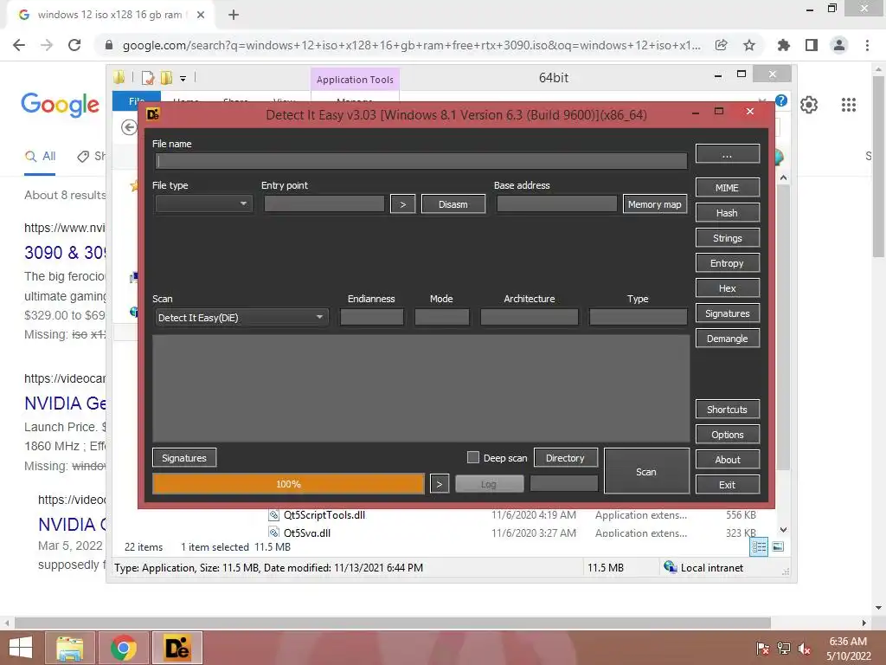Select Qt5ScriptTools.dll file in Explorer

(x=324, y=514)
